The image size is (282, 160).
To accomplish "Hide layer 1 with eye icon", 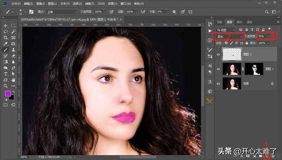I will click(219, 69).
